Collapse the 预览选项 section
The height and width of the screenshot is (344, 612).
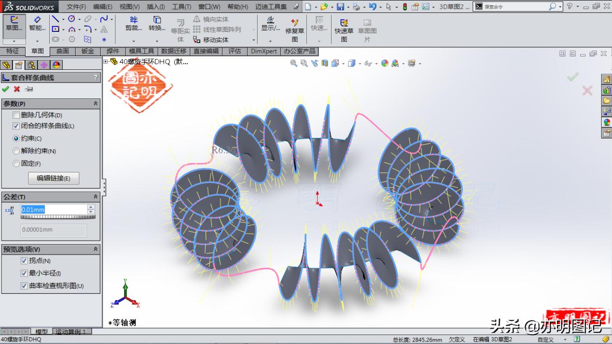[x=96, y=249]
